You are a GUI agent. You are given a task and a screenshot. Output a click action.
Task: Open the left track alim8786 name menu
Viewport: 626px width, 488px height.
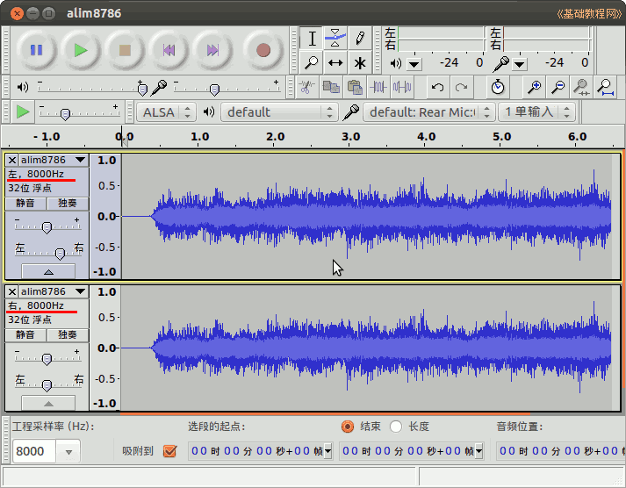[x=54, y=160]
